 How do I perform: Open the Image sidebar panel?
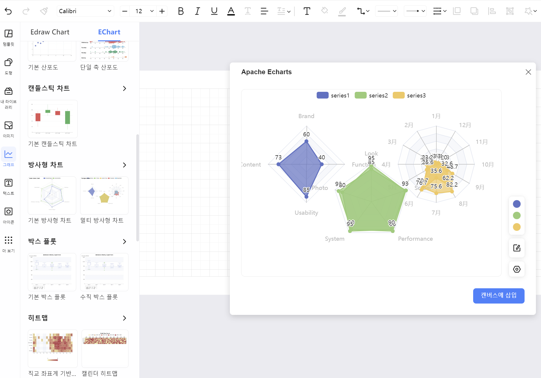pyautogui.click(x=9, y=129)
